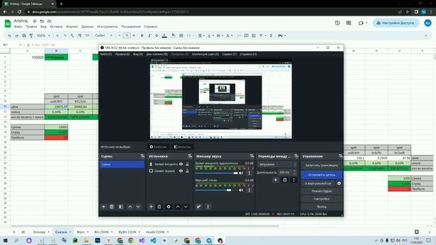Image resolution: width=436 pixels, height=245 pixels.
Task: Move source down in Sources panel
Action: (185, 207)
